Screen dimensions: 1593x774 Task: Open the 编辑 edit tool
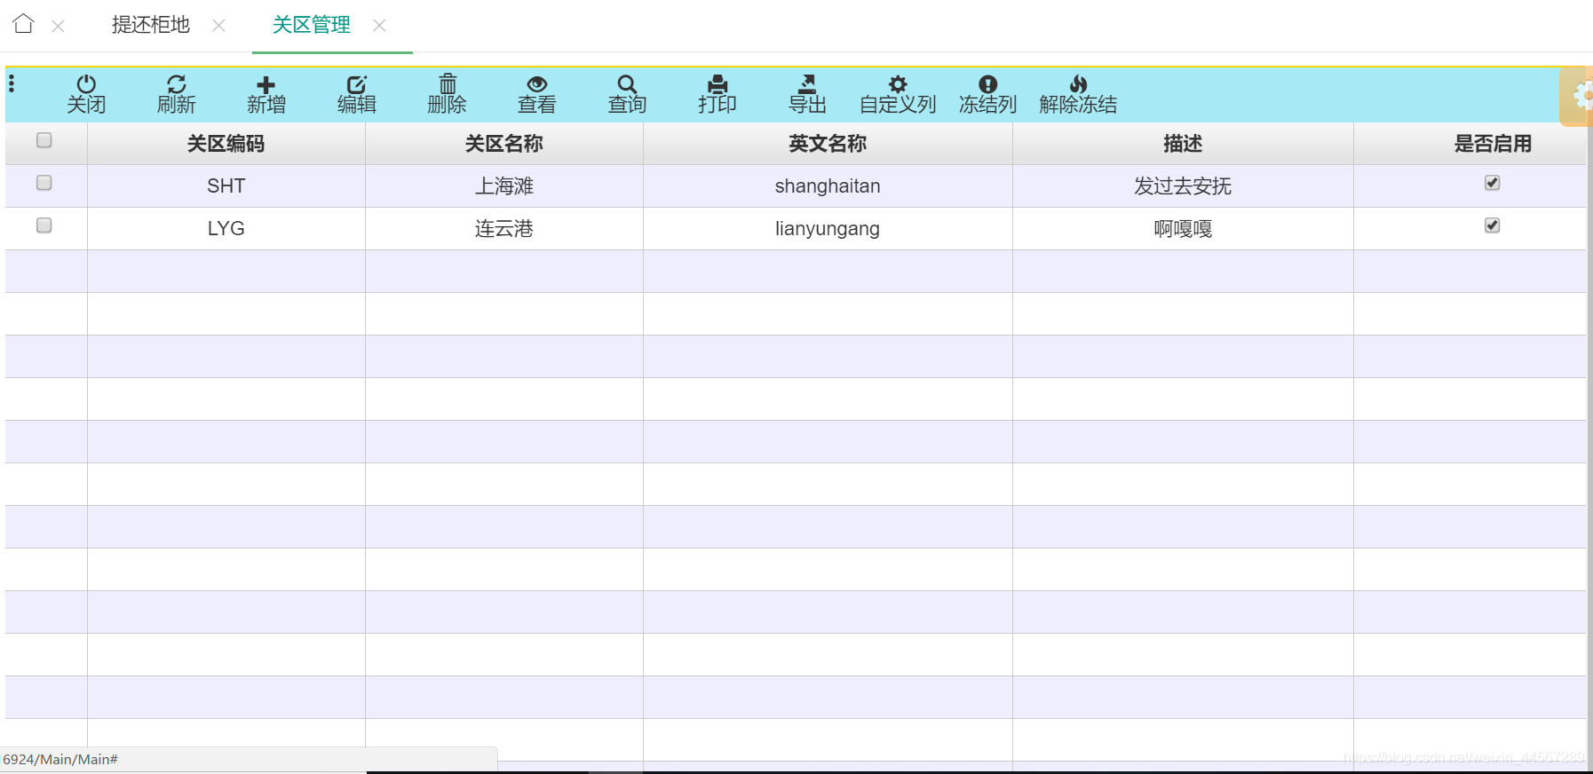[357, 94]
